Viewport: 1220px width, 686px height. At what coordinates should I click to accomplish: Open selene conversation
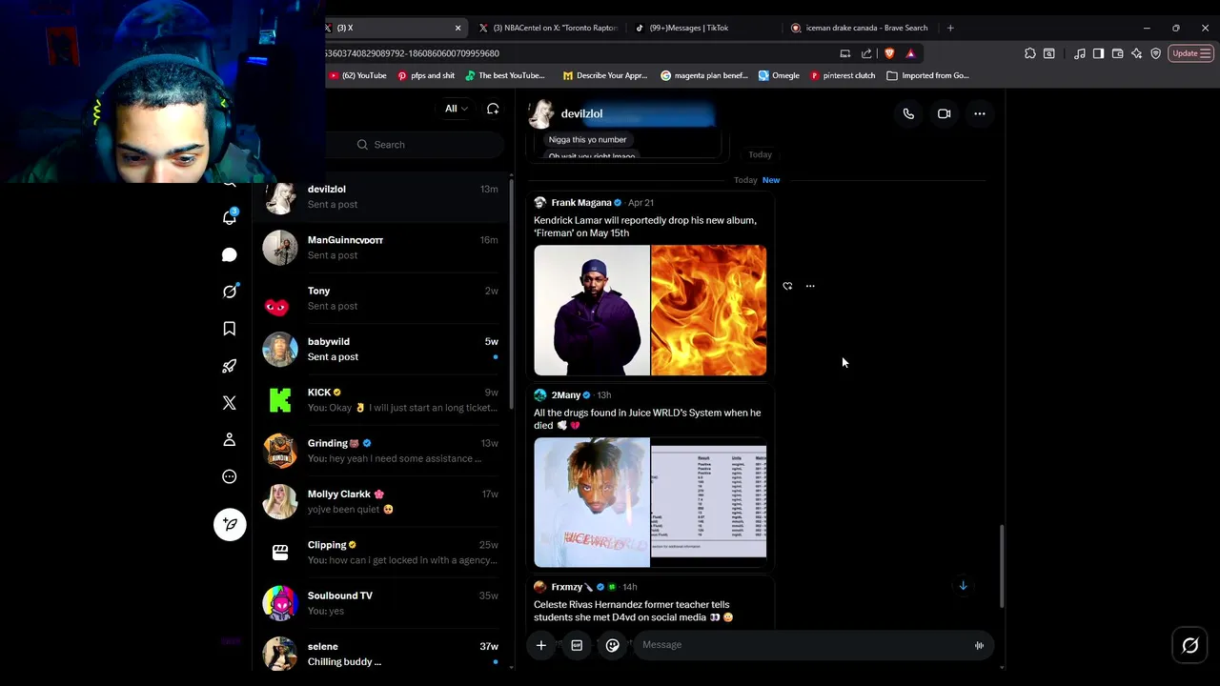[381, 654]
